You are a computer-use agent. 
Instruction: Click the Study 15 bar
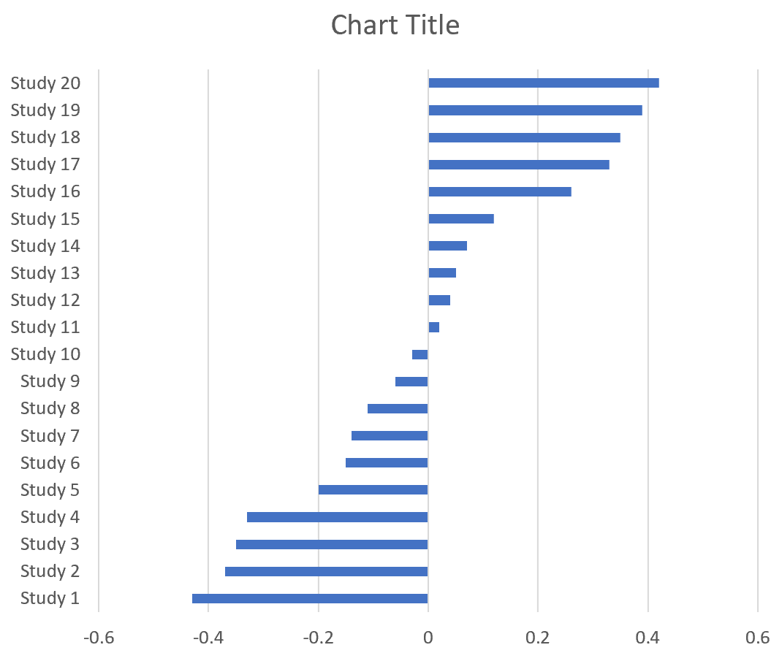point(460,218)
